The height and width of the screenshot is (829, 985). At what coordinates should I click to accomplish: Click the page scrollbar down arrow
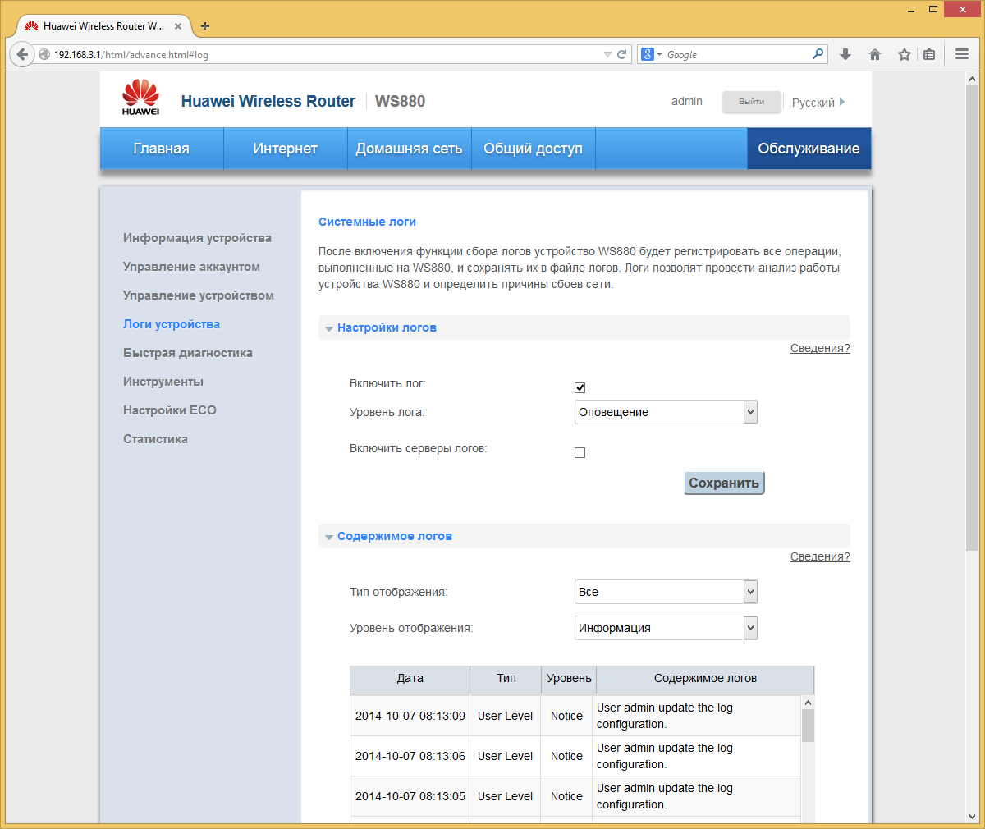(972, 817)
